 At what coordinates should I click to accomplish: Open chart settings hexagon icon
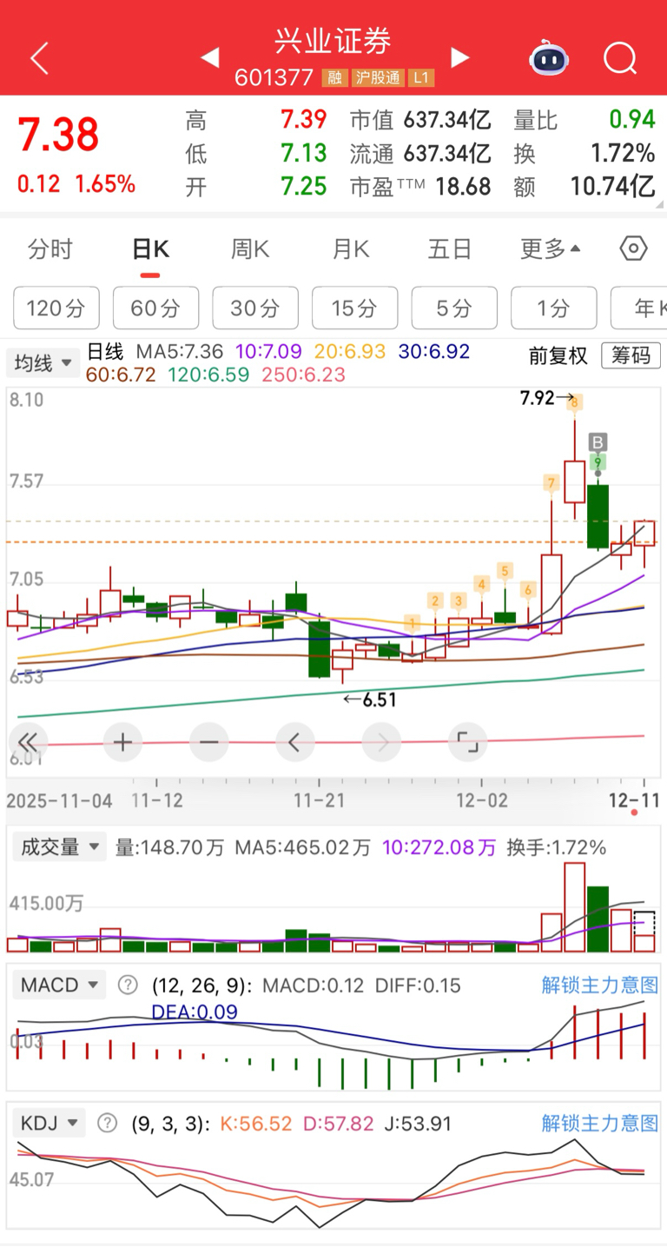[x=634, y=249]
